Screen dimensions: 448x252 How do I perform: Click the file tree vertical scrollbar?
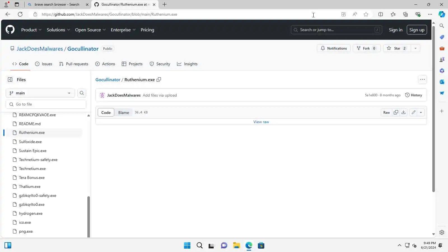(x=88, y=216)
